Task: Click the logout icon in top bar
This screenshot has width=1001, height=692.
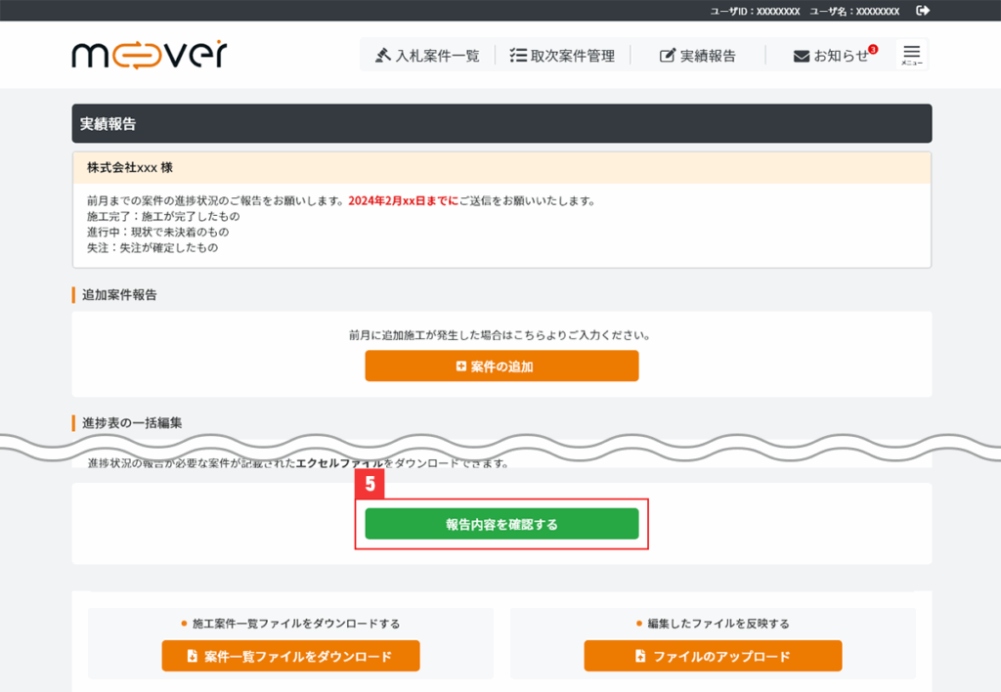Action: [x=923, y=11]
